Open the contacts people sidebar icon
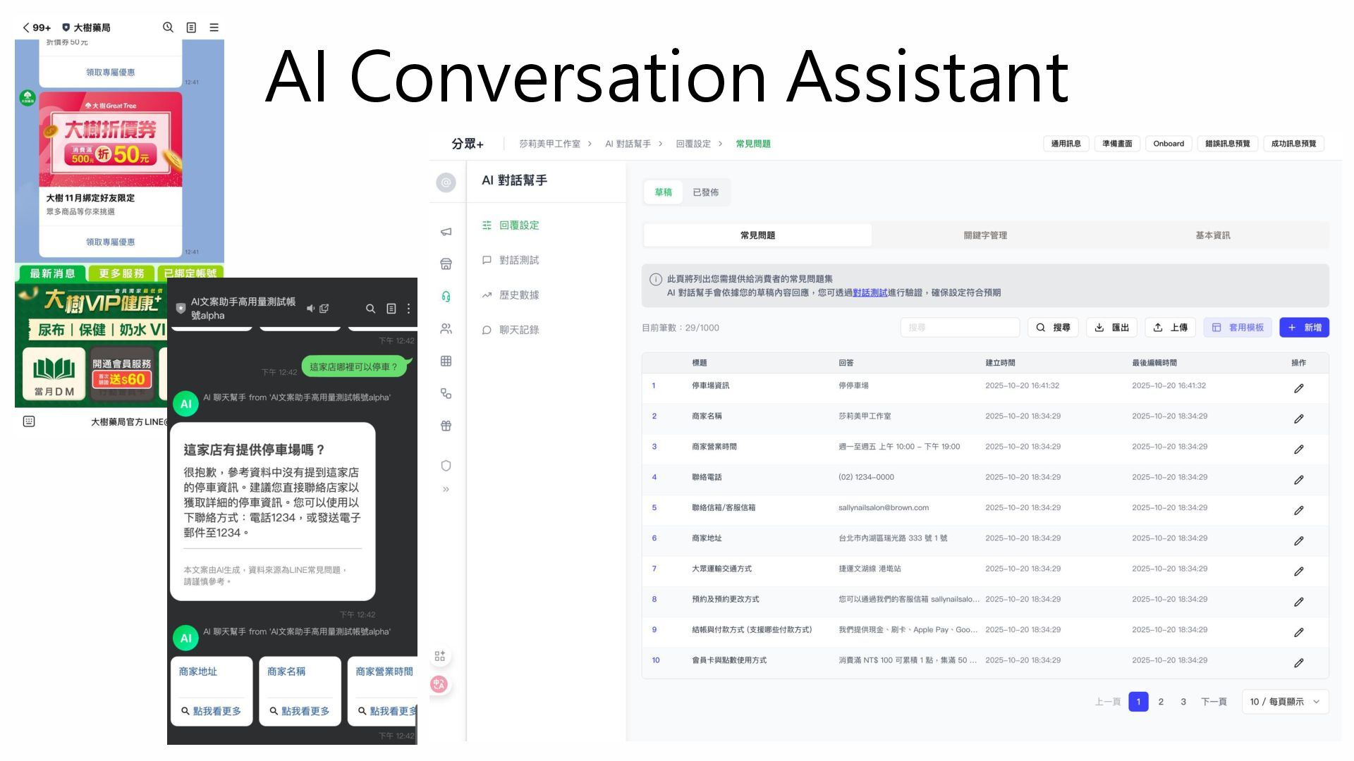This screenshot has width=1354, height=761. (x=446, y=329)
